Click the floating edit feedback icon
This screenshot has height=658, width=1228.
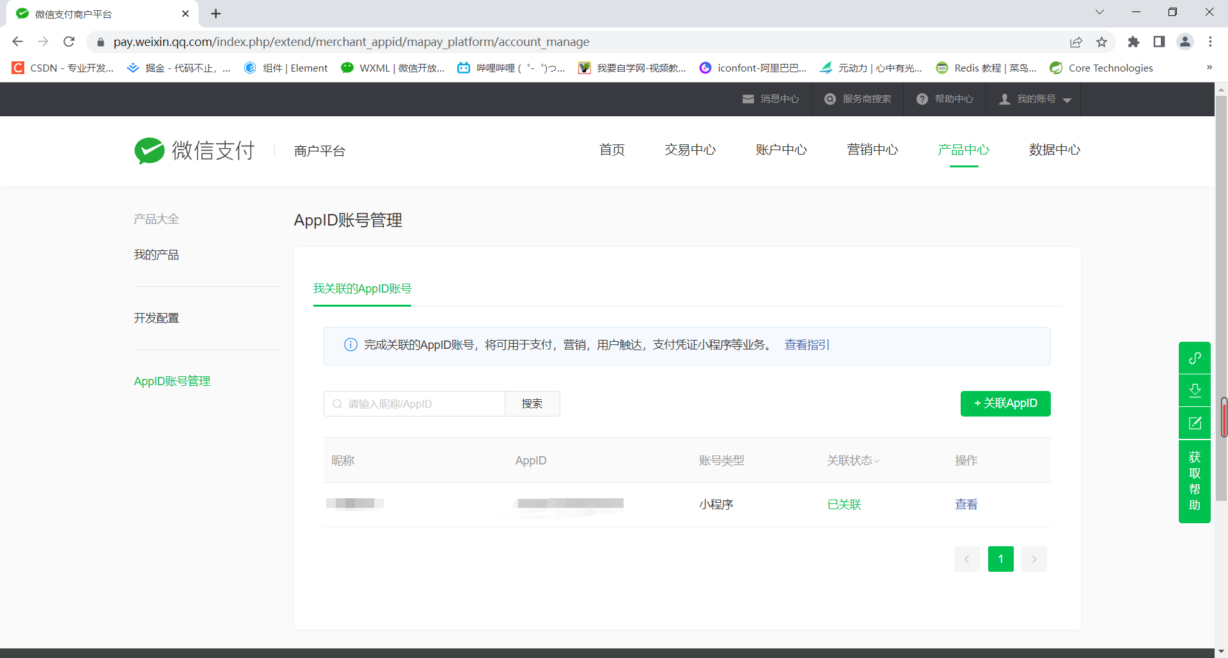pyautogui.click(x=1195, y=423)
